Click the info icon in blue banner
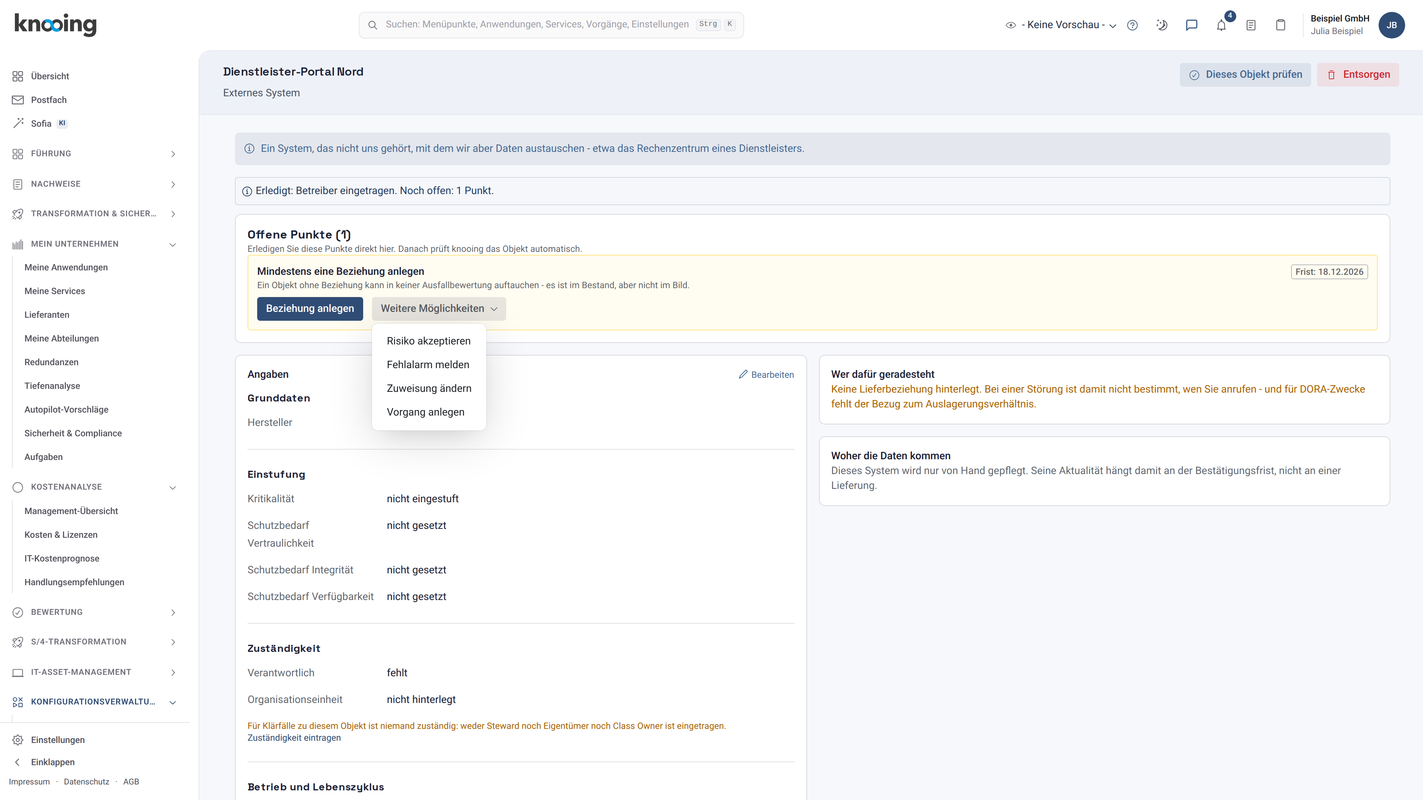1423x800 pixels. (249, 149)
